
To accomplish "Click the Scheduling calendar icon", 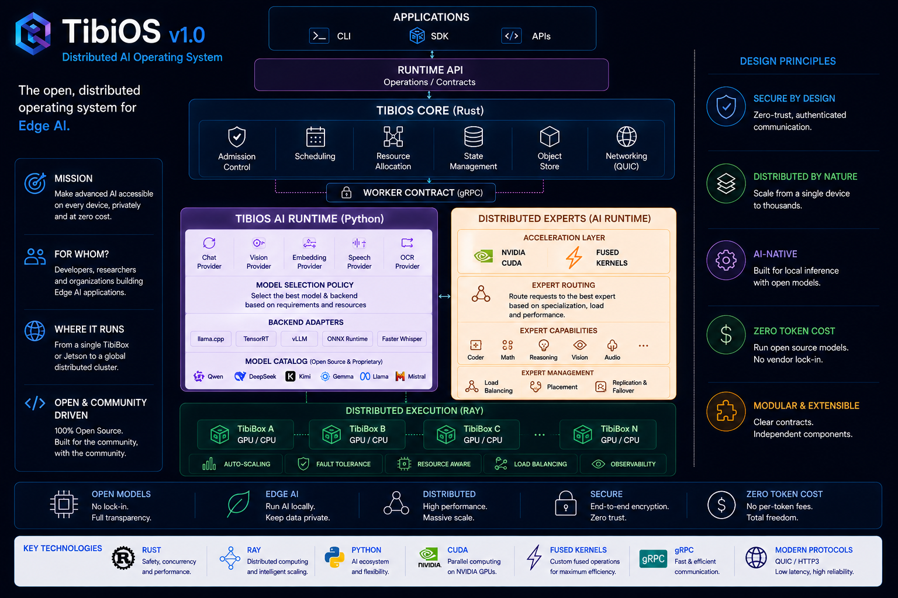I will coord(315,137).
